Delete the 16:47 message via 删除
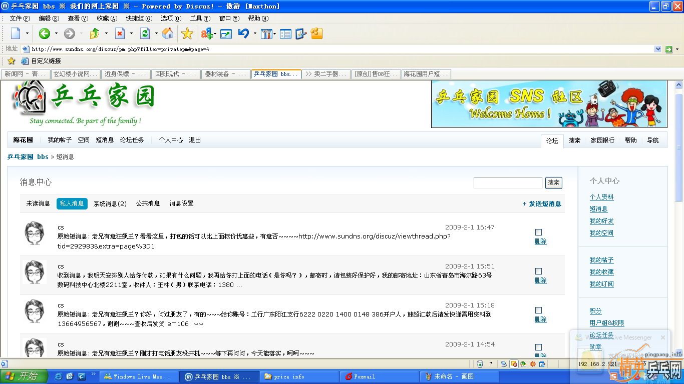Image resolution: width=684 pixels, height=384 pixels. (x=540, y=241)
